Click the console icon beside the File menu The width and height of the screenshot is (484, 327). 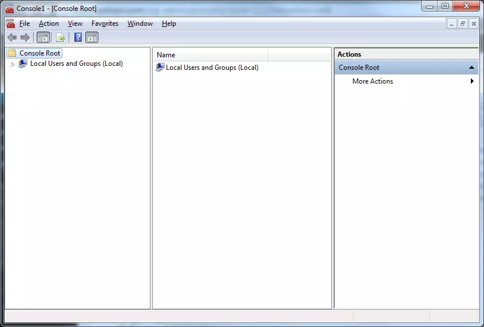[x=10, y=23]
